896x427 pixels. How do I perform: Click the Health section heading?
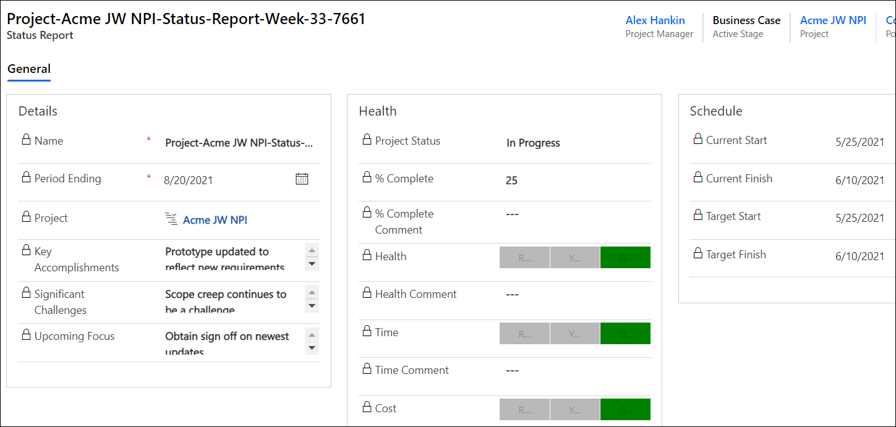click(x=378, y=111)
